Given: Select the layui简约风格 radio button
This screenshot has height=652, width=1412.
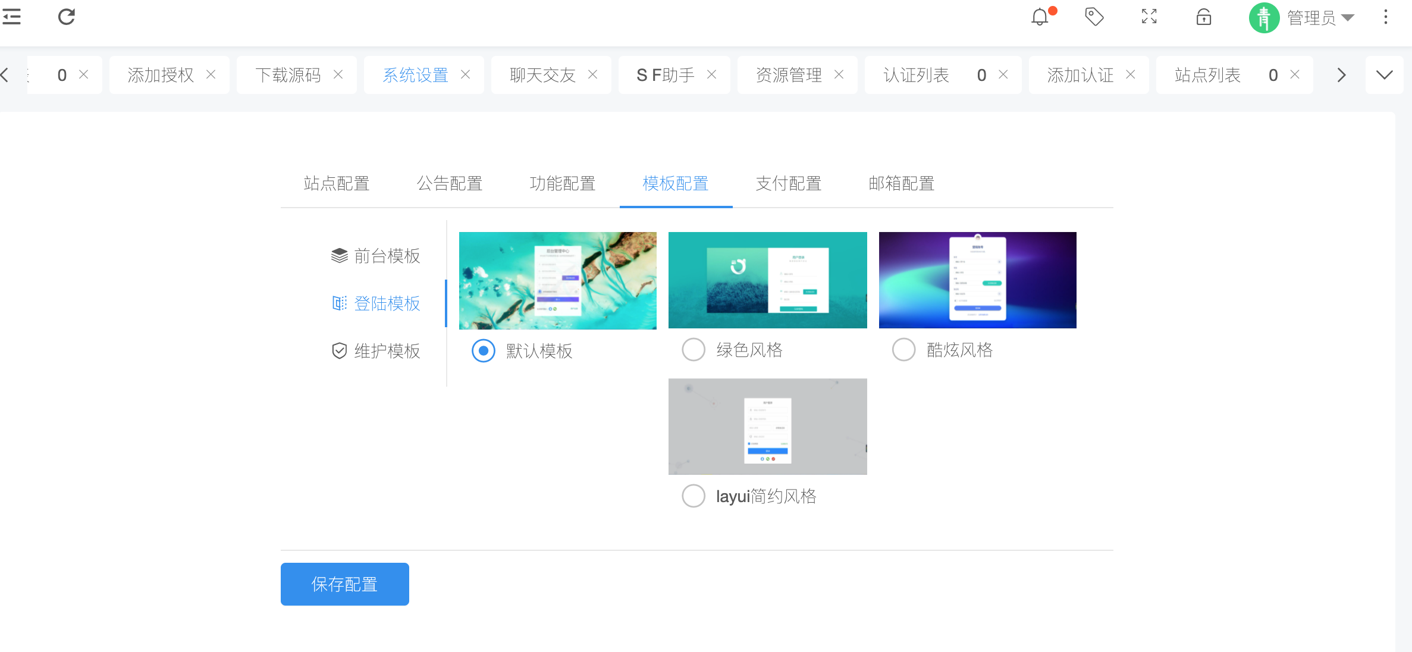Looking at the screenshot, I should pos(694,496).
